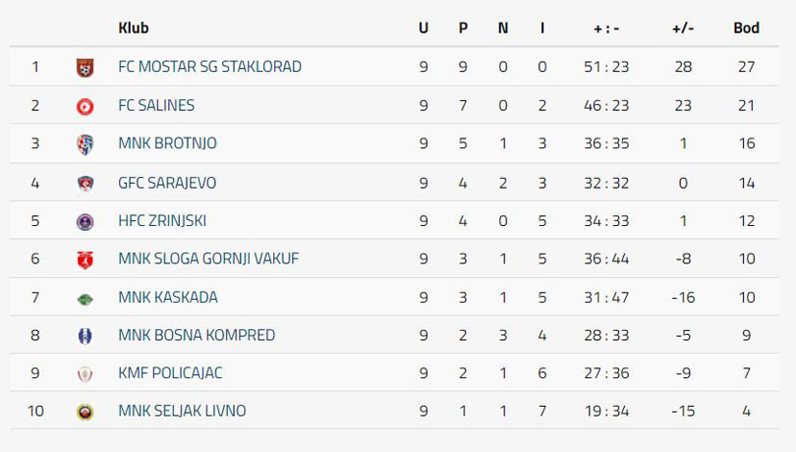The height and width of the screenshot is (452, 796).
Task: Click the FC Salines red logo
Action: tap(85, 106)
